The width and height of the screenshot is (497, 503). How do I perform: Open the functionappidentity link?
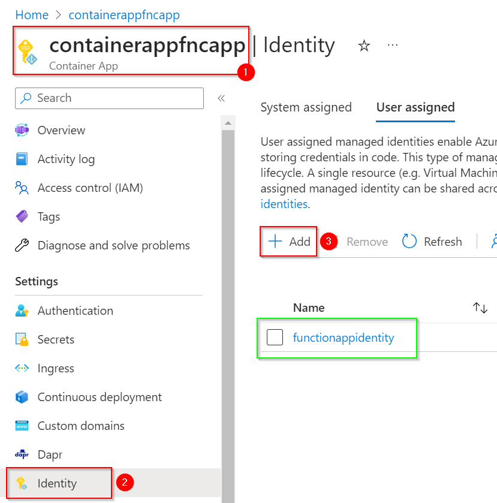point(344,338)
